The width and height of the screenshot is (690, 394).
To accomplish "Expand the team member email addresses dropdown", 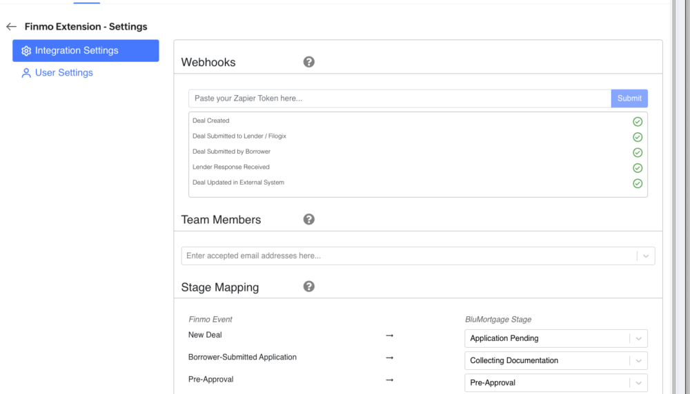I will click(x=646, y=256).
